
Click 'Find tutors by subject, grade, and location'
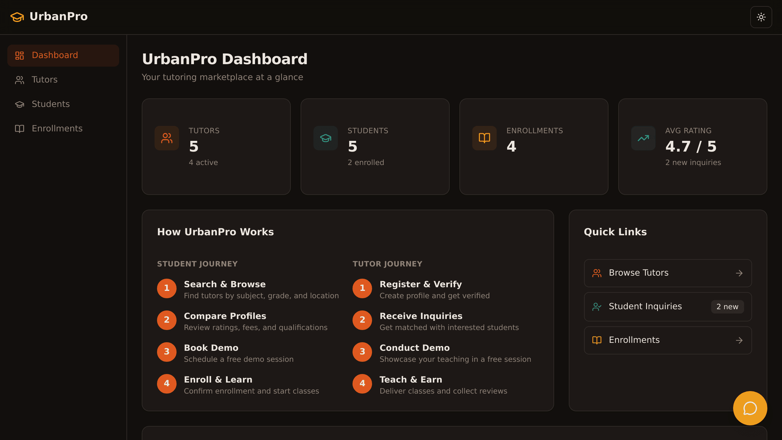(x=261, y=296)
